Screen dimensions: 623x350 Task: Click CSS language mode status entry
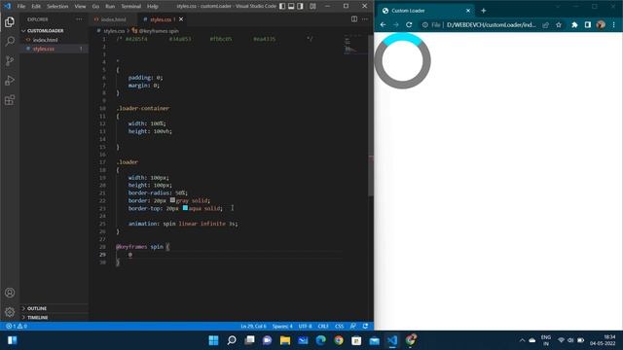pos(340,326)
